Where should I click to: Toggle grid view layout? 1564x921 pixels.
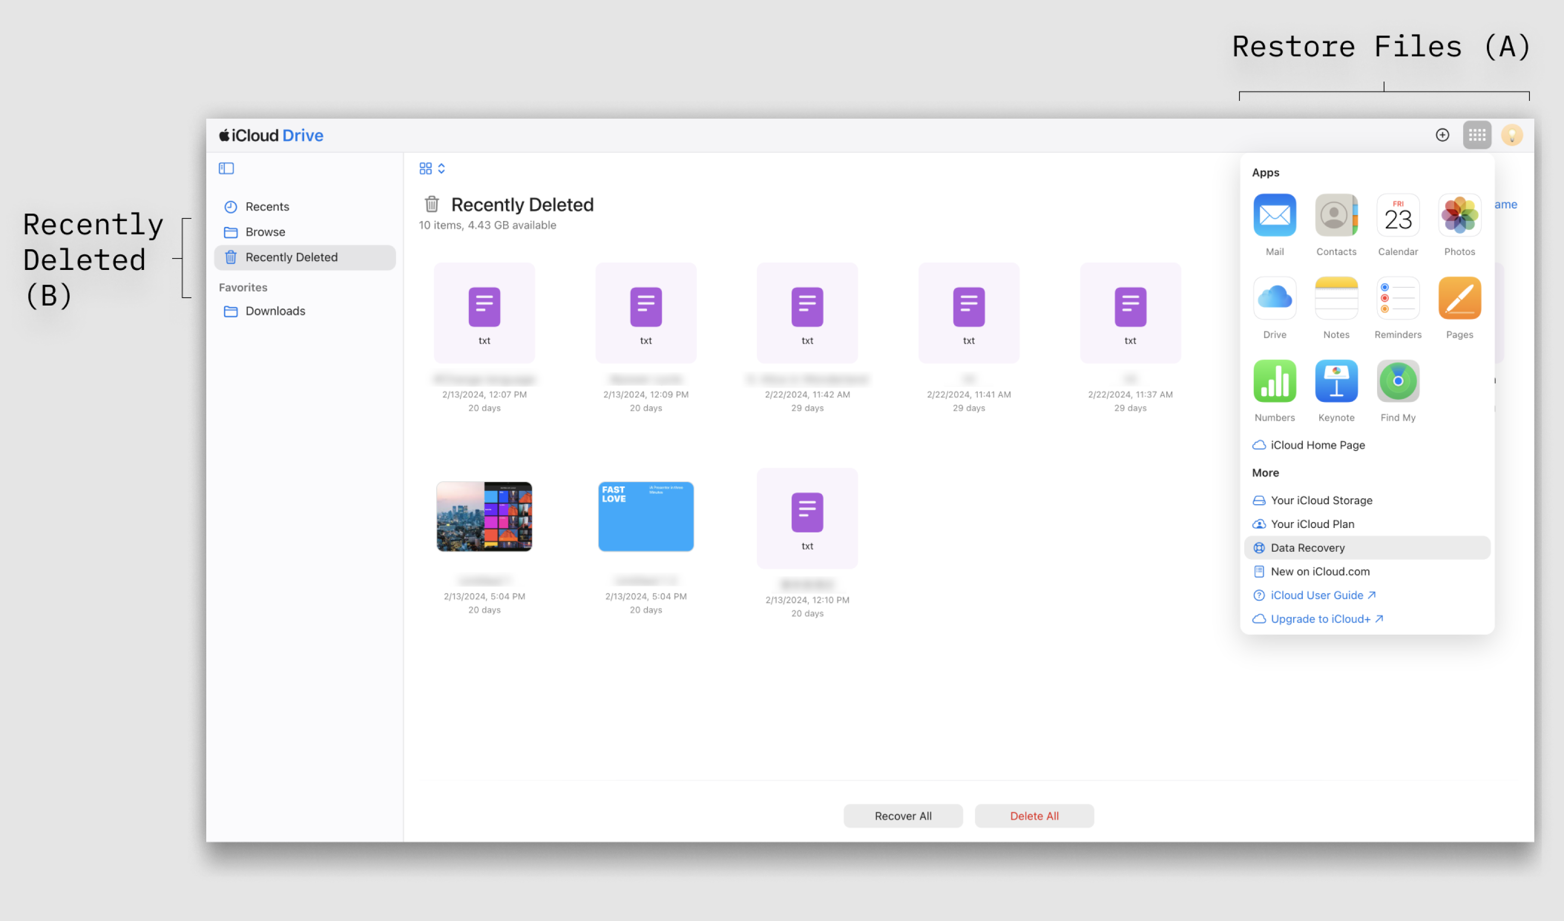[425, 168]
